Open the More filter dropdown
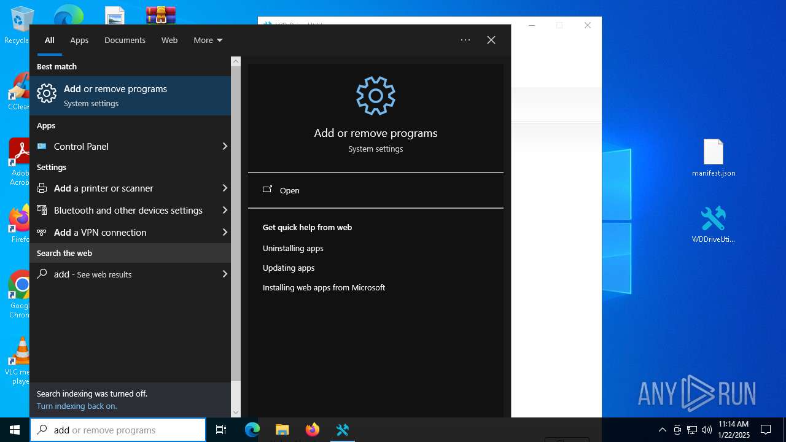This screenshot has width=786, height=442. (x=208, y=40)
